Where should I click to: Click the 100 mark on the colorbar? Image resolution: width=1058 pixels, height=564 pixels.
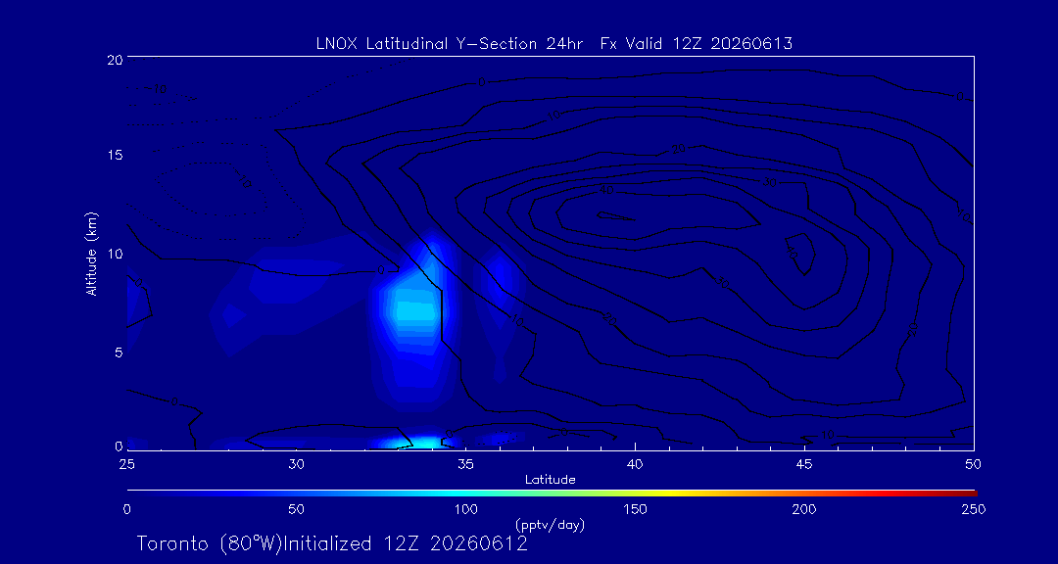coord(466,493)
